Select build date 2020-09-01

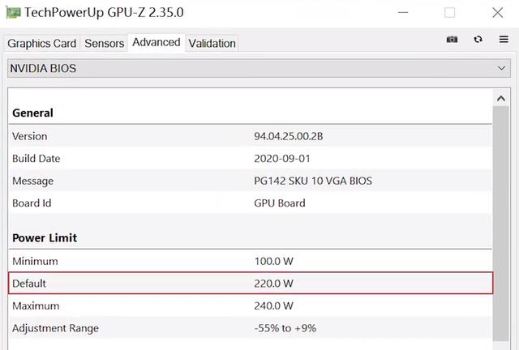click(x=282, y=159)
